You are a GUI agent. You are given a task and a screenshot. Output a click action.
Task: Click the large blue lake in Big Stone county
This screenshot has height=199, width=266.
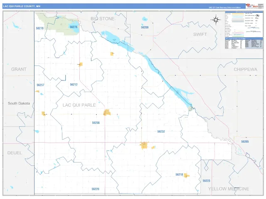tap(113, 38)
